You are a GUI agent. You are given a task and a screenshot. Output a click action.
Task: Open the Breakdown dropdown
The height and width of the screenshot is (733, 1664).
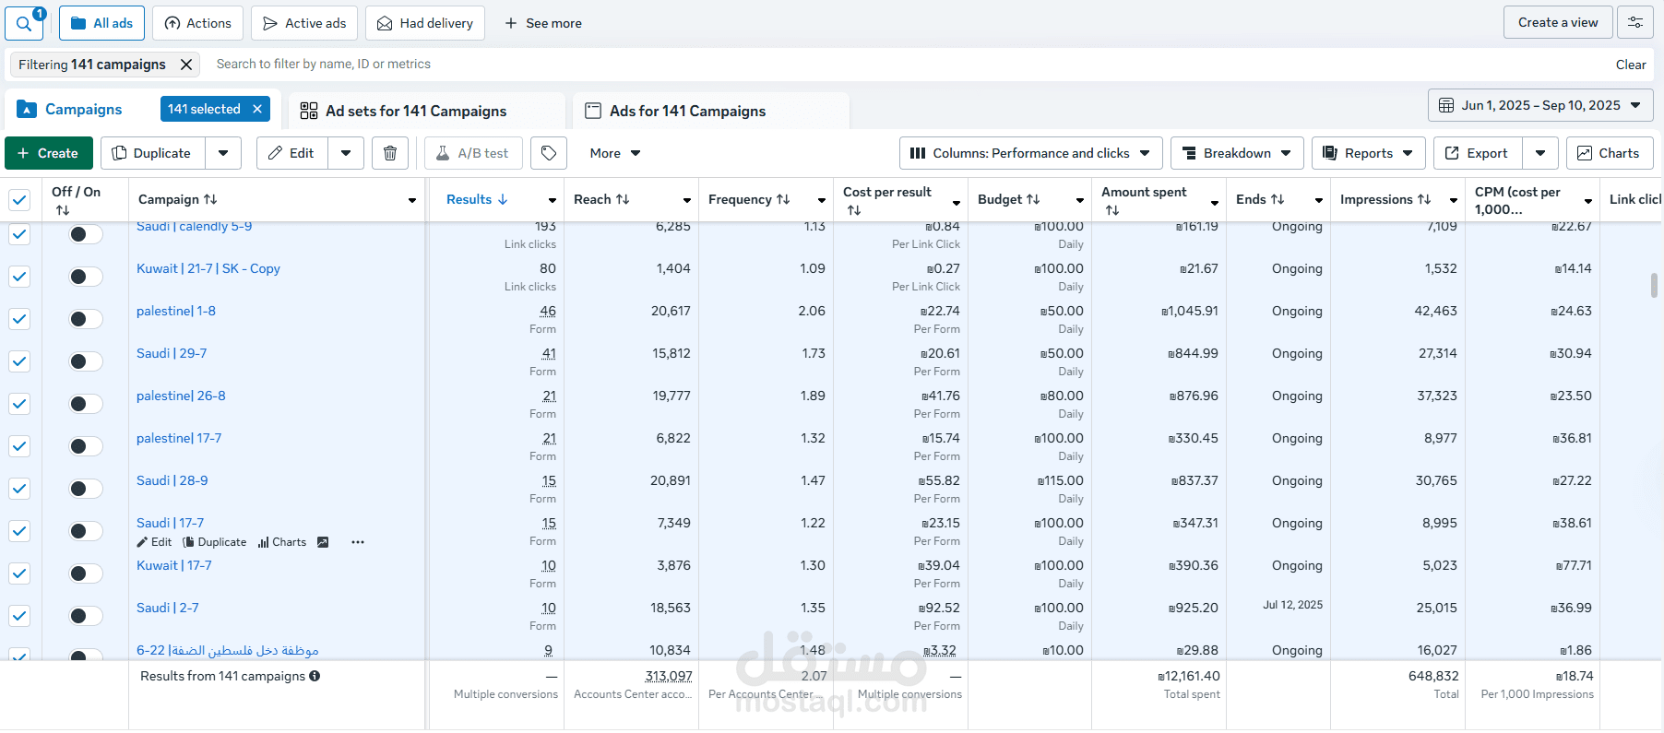(1236, 153)
